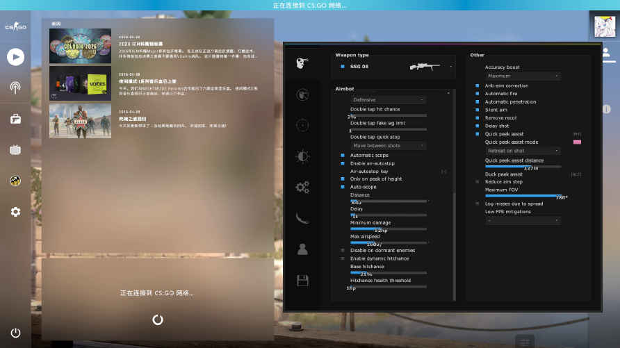620x348 pixels.
Task: Enable the Reduce aim step checkbox
Action: click(478, 182)
